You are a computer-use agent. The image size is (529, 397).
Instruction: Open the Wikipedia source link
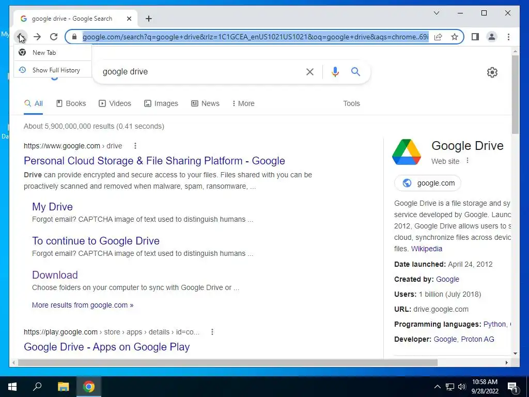tap(426, 249)
